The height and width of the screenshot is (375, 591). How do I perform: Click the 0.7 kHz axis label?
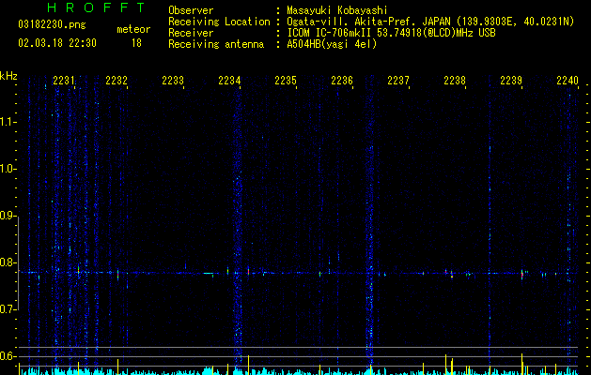click(8, 309)
